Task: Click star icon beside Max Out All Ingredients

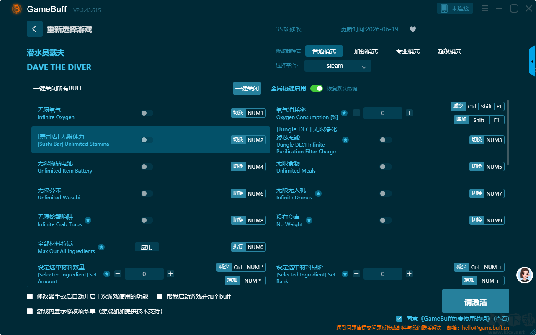Action: (101, 247)
